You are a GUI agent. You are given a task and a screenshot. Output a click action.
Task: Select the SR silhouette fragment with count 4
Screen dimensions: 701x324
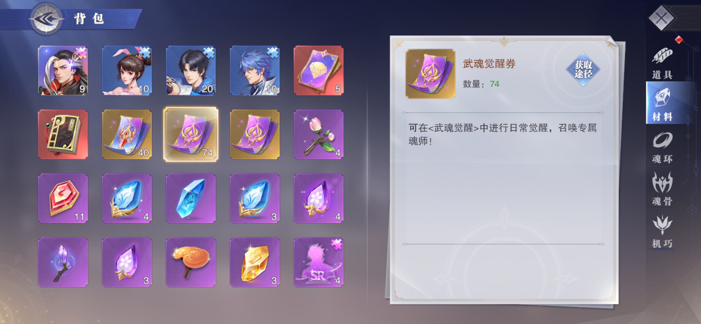click(319, 262)
